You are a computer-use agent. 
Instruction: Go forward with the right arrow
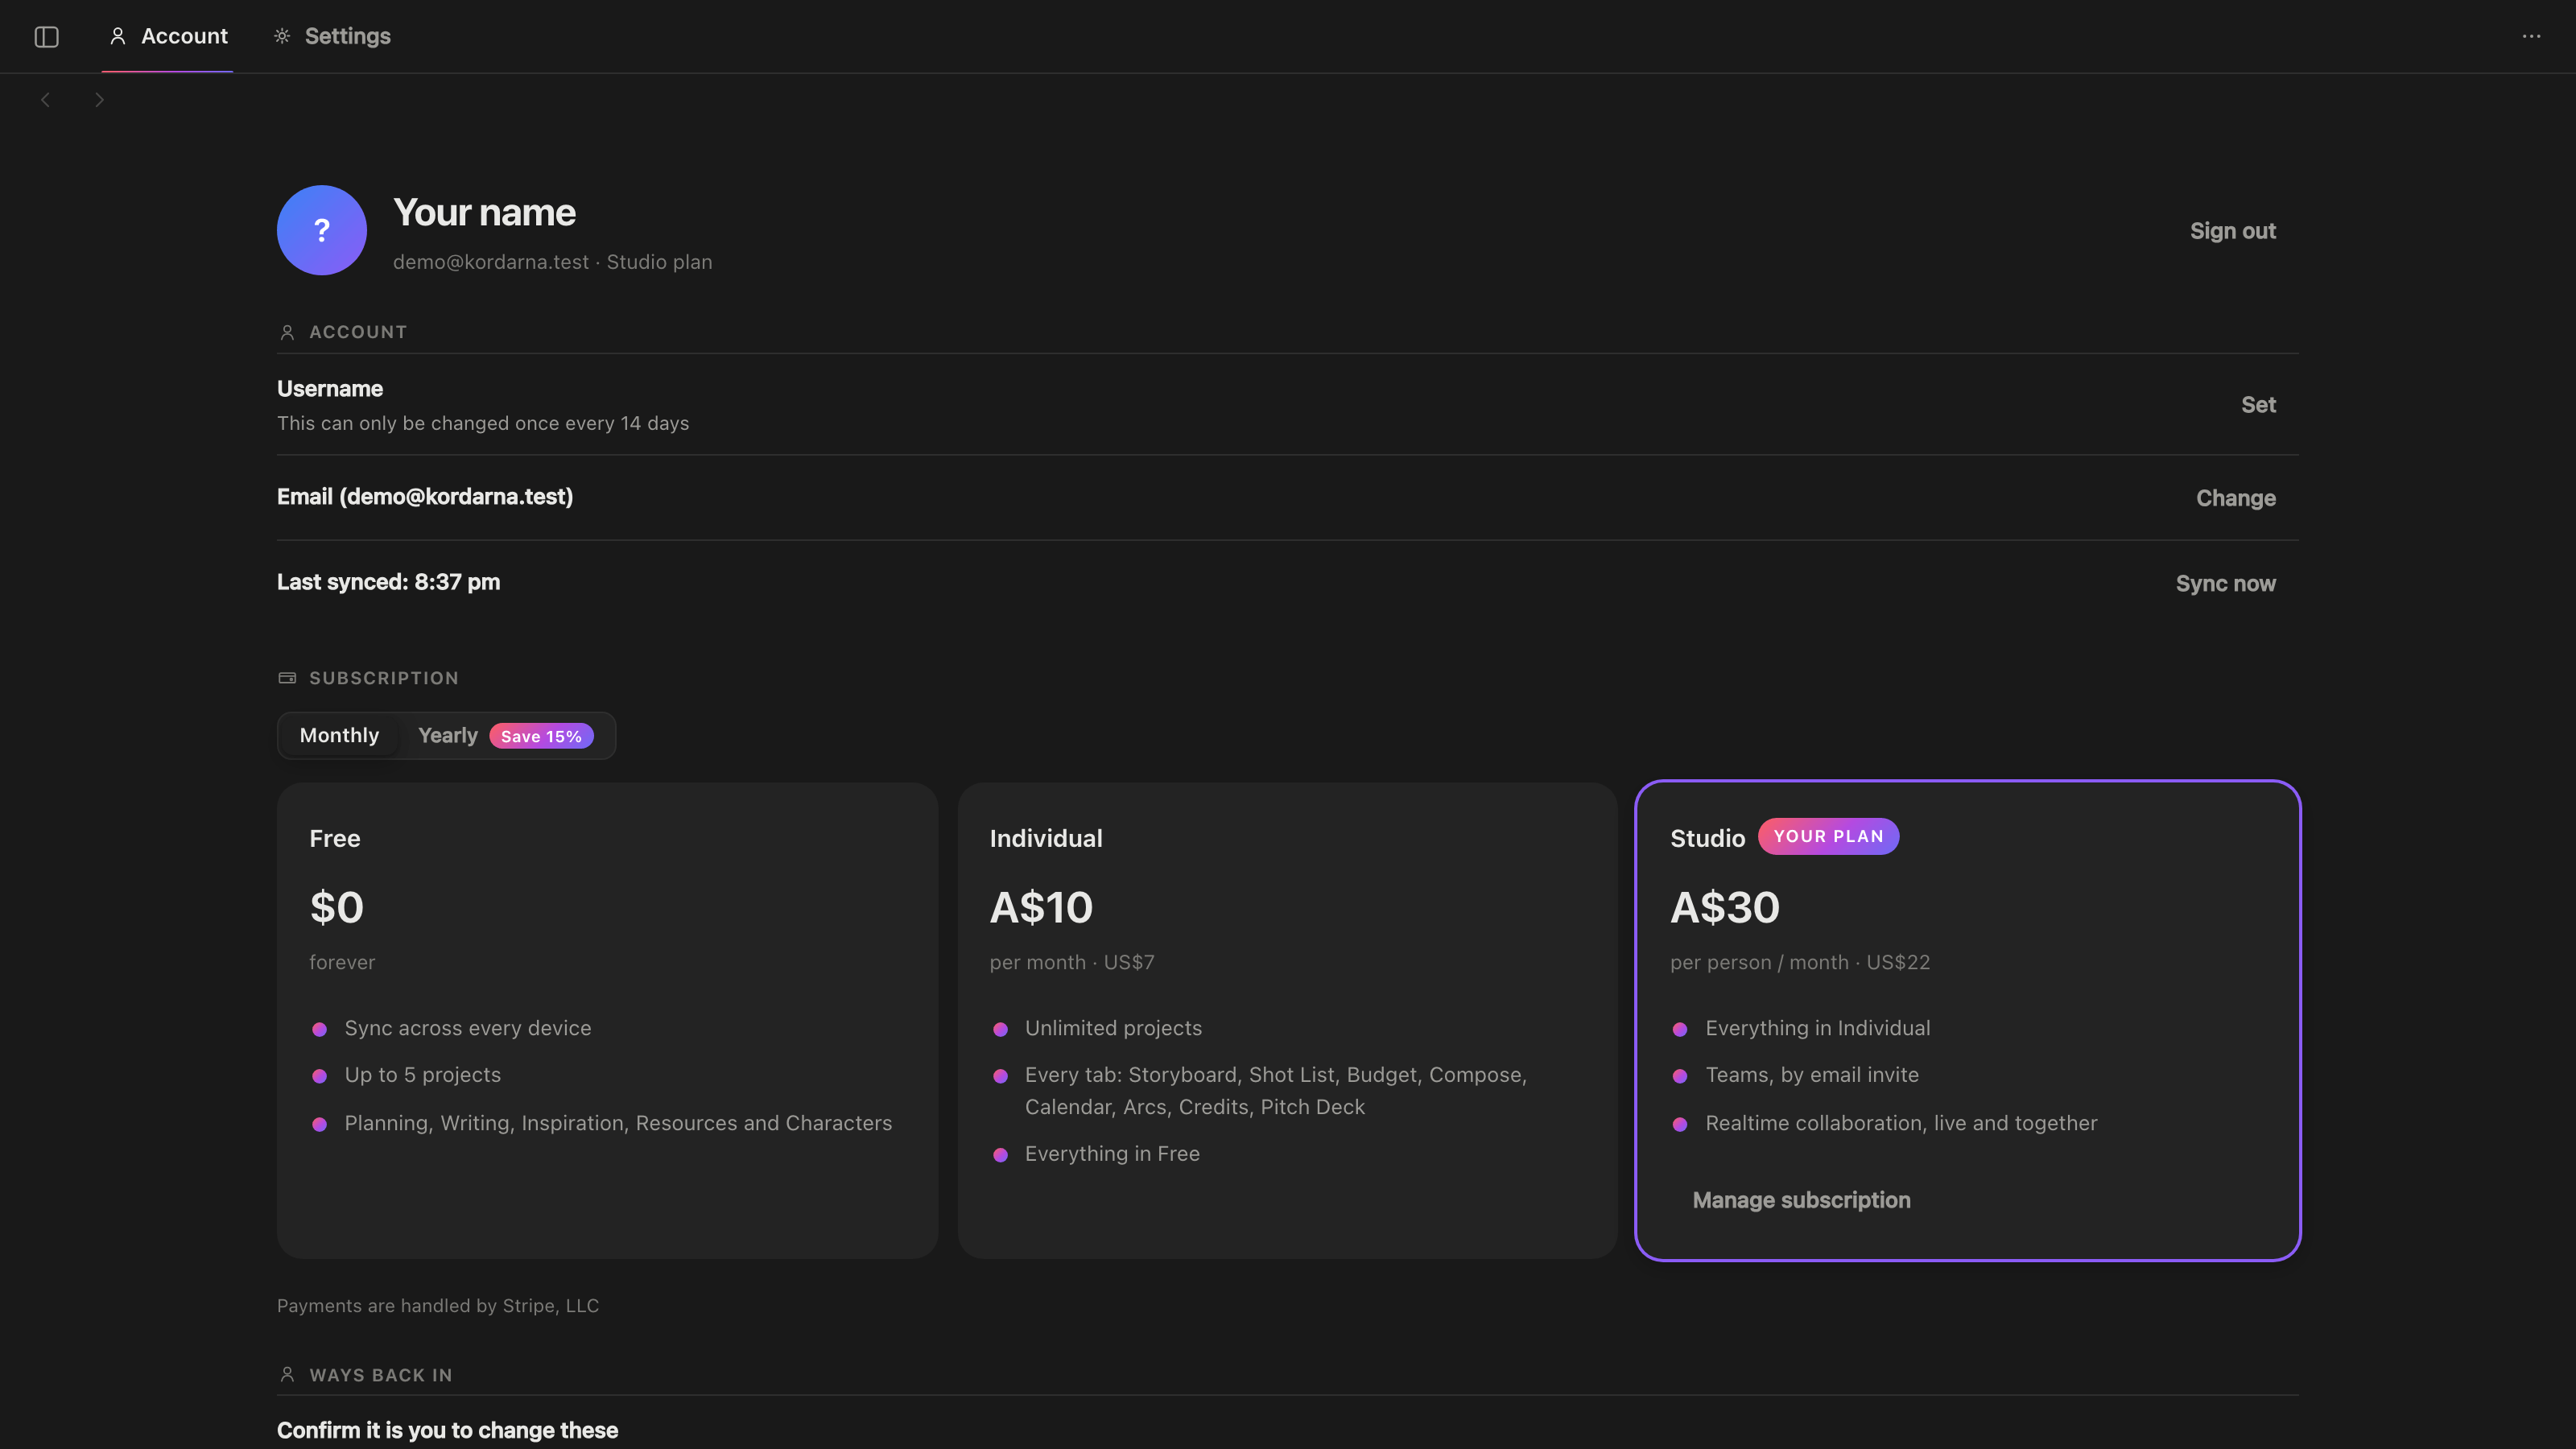point(99,100)
